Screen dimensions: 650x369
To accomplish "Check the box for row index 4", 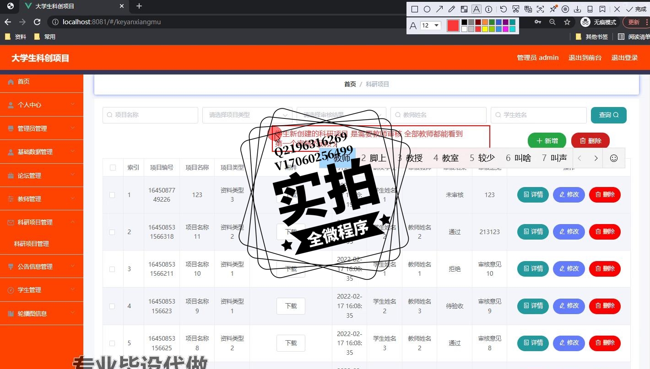I will point(112,306).
